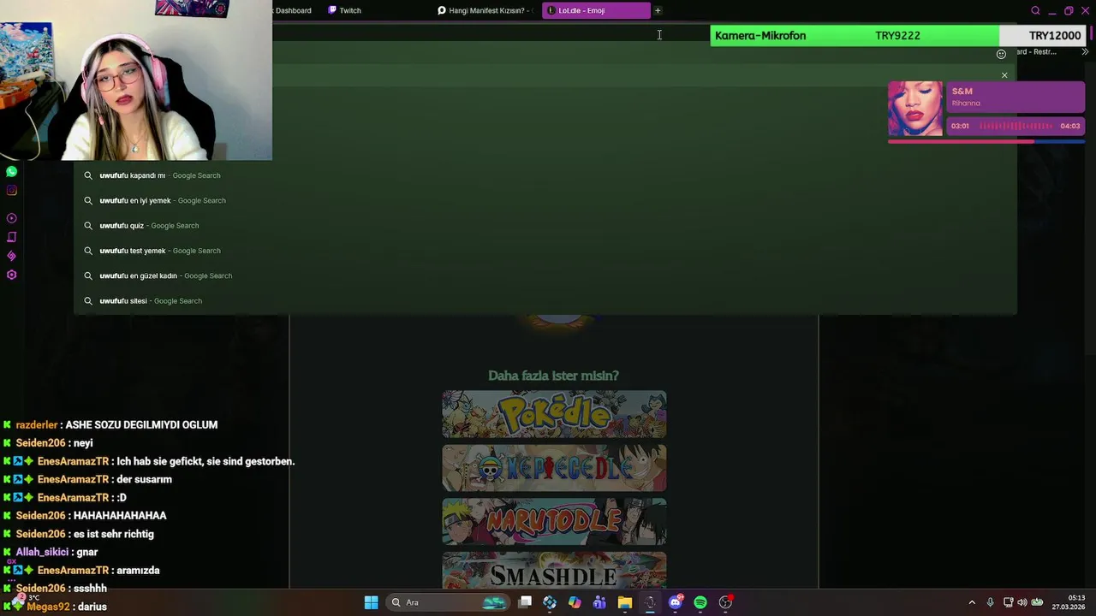Click the Kamera-Mikrofon donation goal bar

coord(899,36)
